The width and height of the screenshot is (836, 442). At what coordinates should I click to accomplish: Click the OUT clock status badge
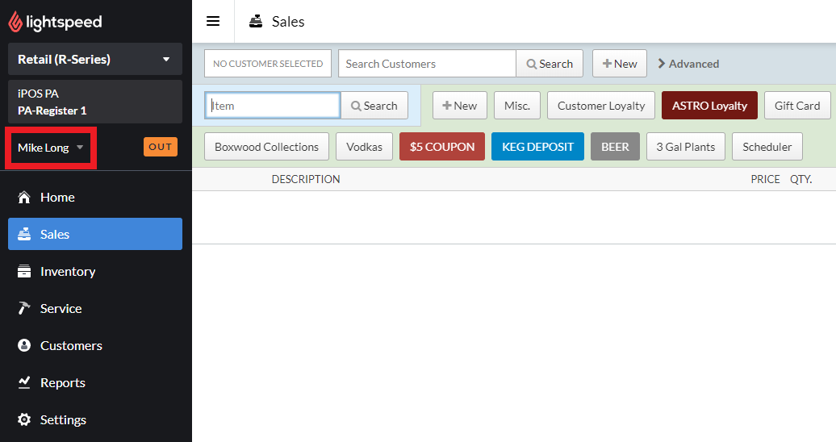click(160, 147)
